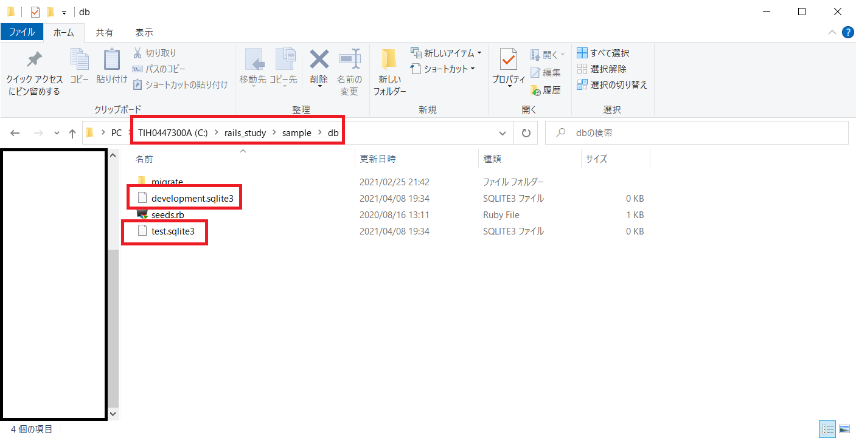Image resolution: width=856 pixels, height=438 pixels.
Task: Open Help with the question mark icon
Action: [x=847, y=32]
